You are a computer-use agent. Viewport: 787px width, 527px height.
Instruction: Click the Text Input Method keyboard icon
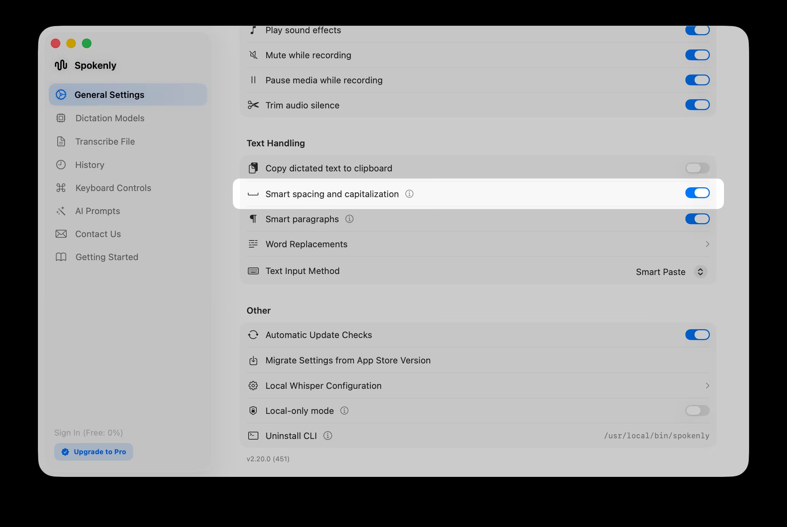coord(253,271)
